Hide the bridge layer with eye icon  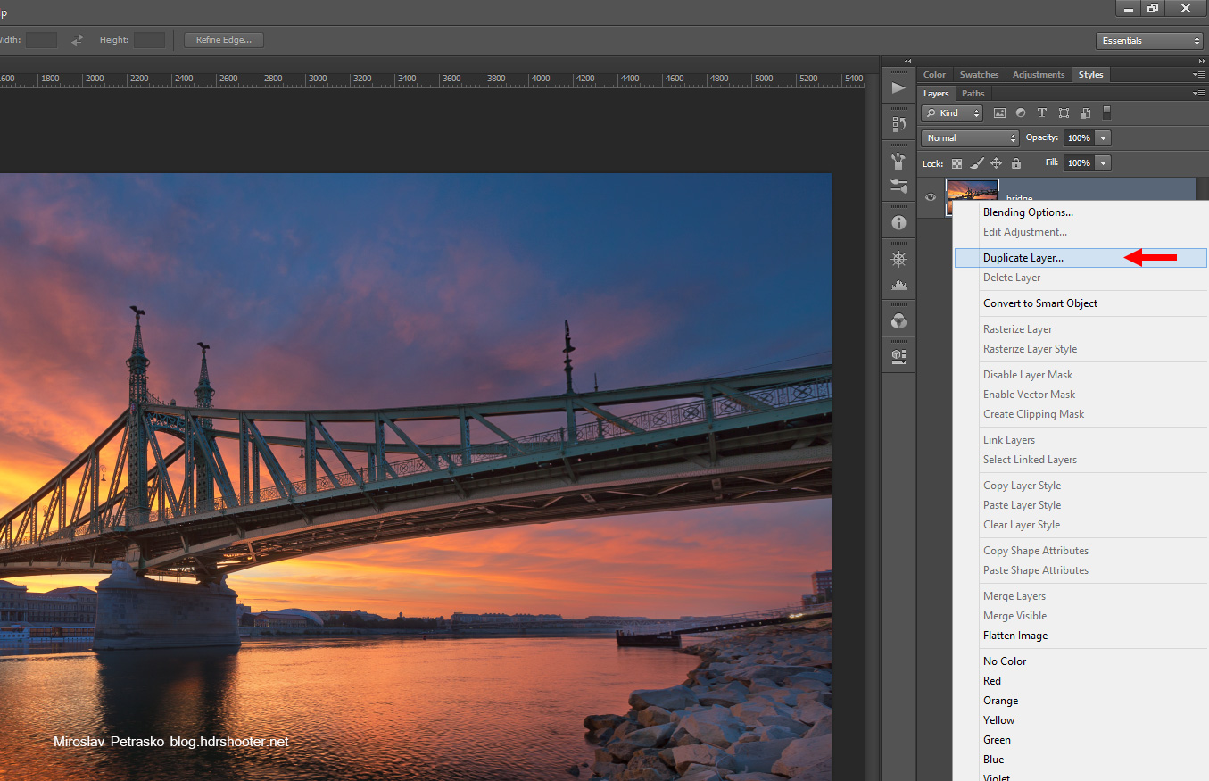931,197
